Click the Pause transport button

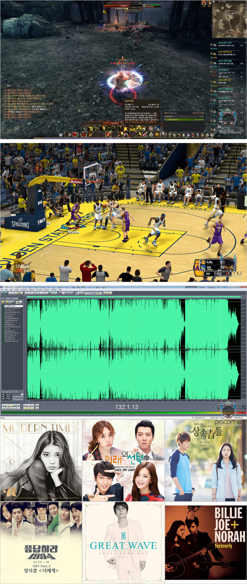(11, 406)
